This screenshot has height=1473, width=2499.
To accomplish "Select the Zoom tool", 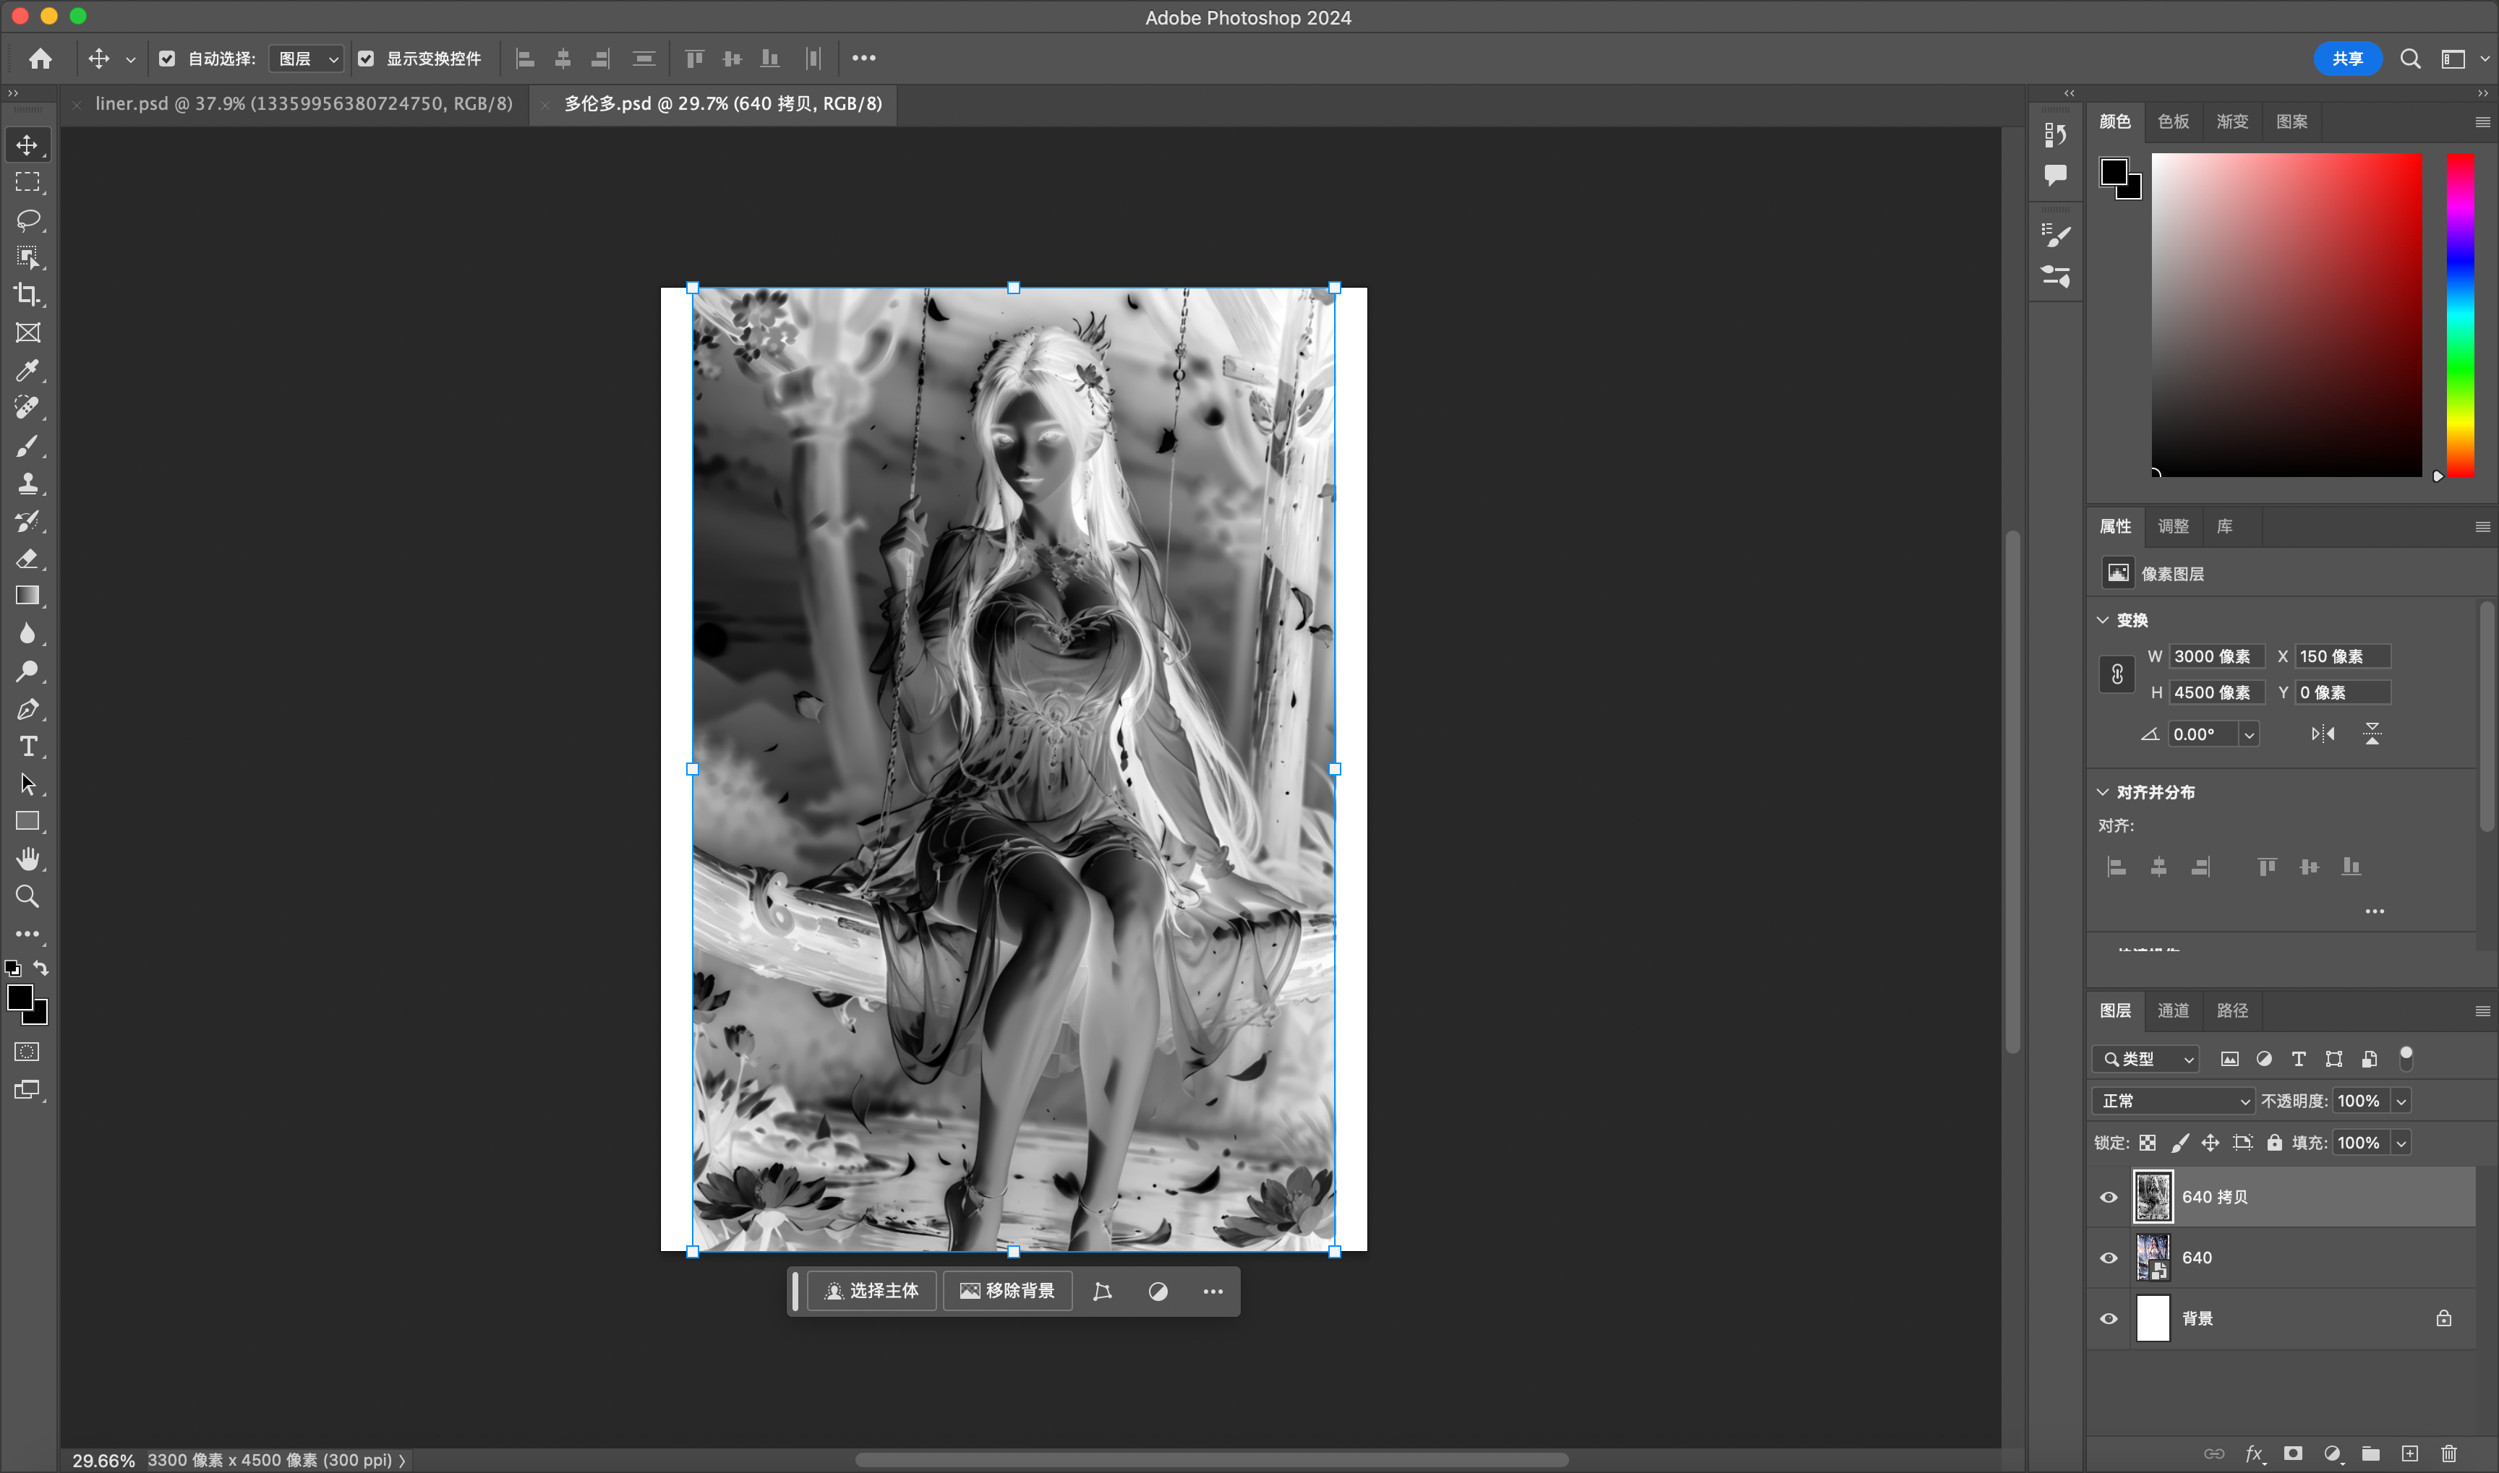I will [x=27, y=896].
